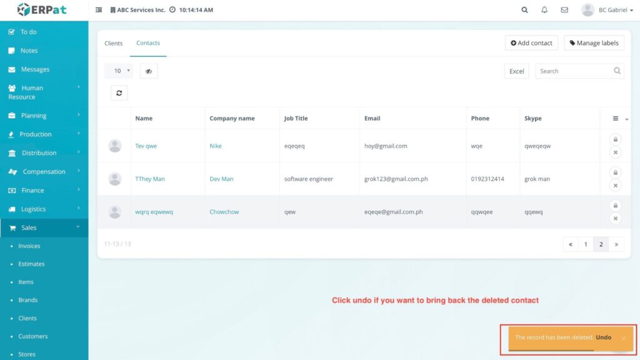Delete the TThey Man contact row
This screenshot has width=640, height=360.
coord(615,186)
